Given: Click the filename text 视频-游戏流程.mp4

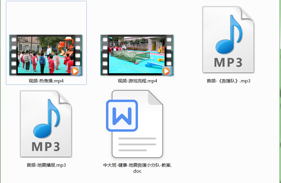Looking at the screenshot, I should click(137, 81).
